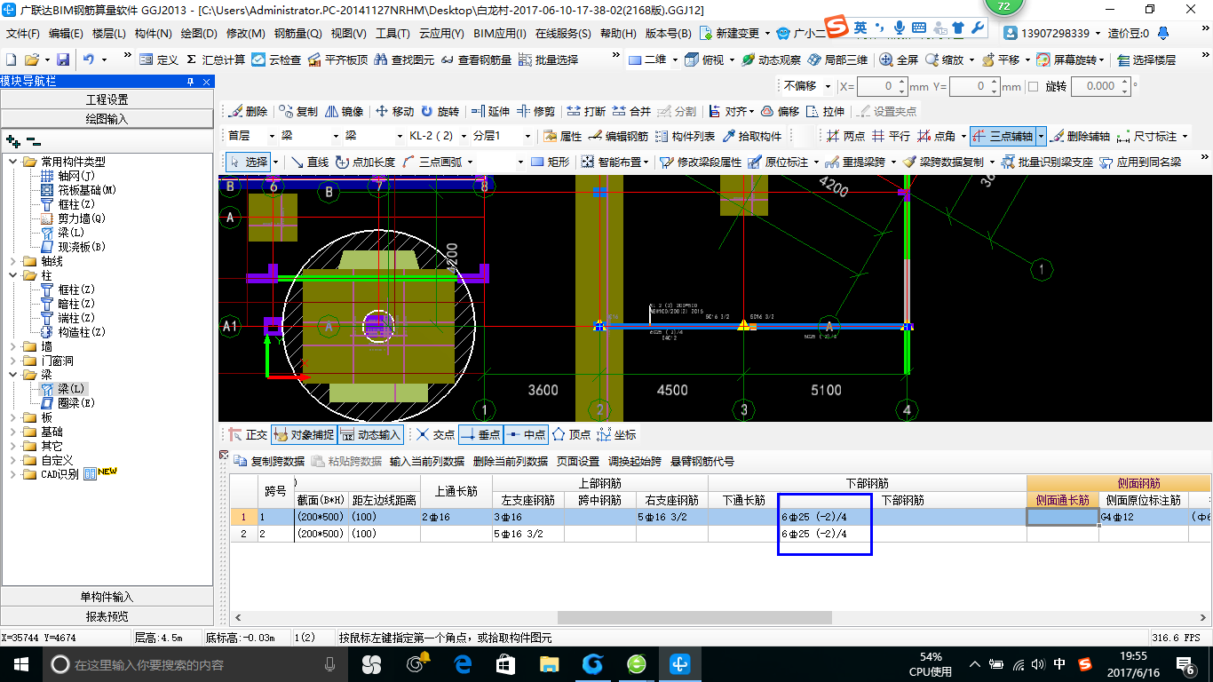Collapse the 柱 tree node
Image resolution: width=1213 pixels, height=682 pixels.
pyautogui.click(x=13, y=275)
